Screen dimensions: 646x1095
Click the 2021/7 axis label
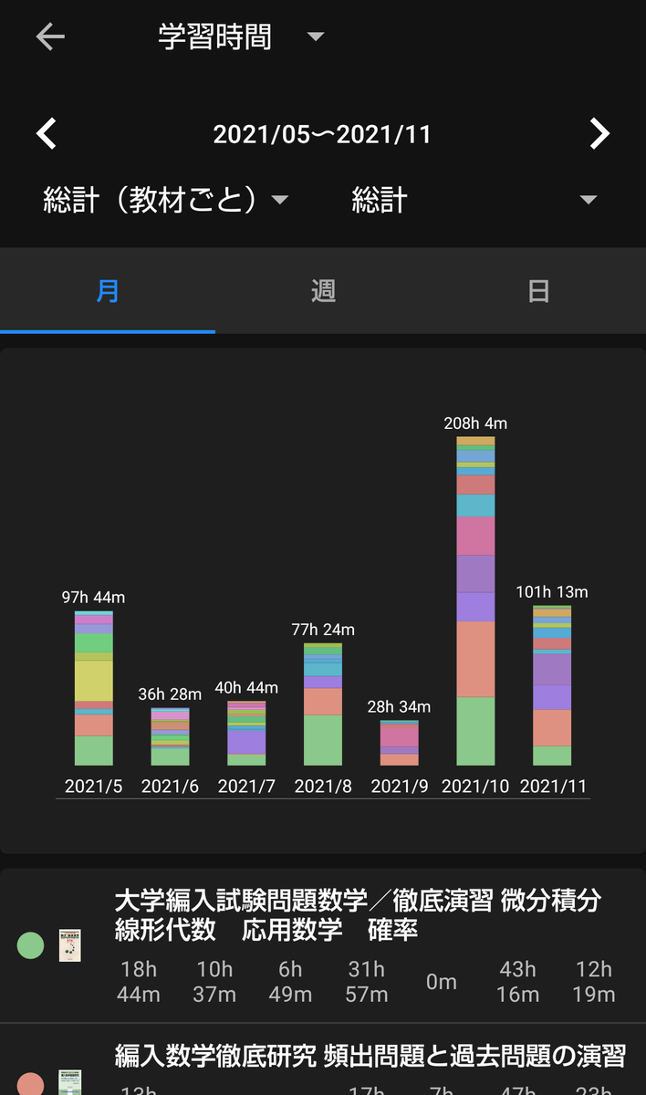[246, 787]
